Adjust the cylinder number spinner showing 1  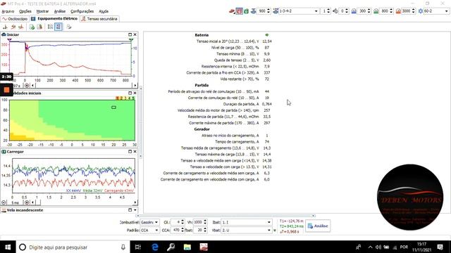[x=328, y=11]
